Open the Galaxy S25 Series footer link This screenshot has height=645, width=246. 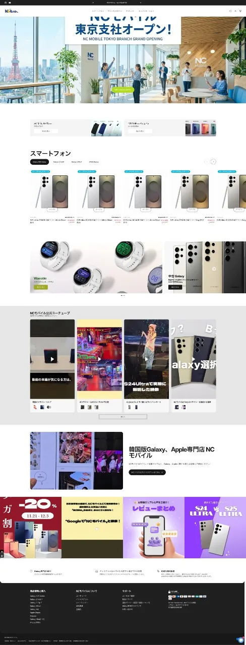(x=37, y=596)
